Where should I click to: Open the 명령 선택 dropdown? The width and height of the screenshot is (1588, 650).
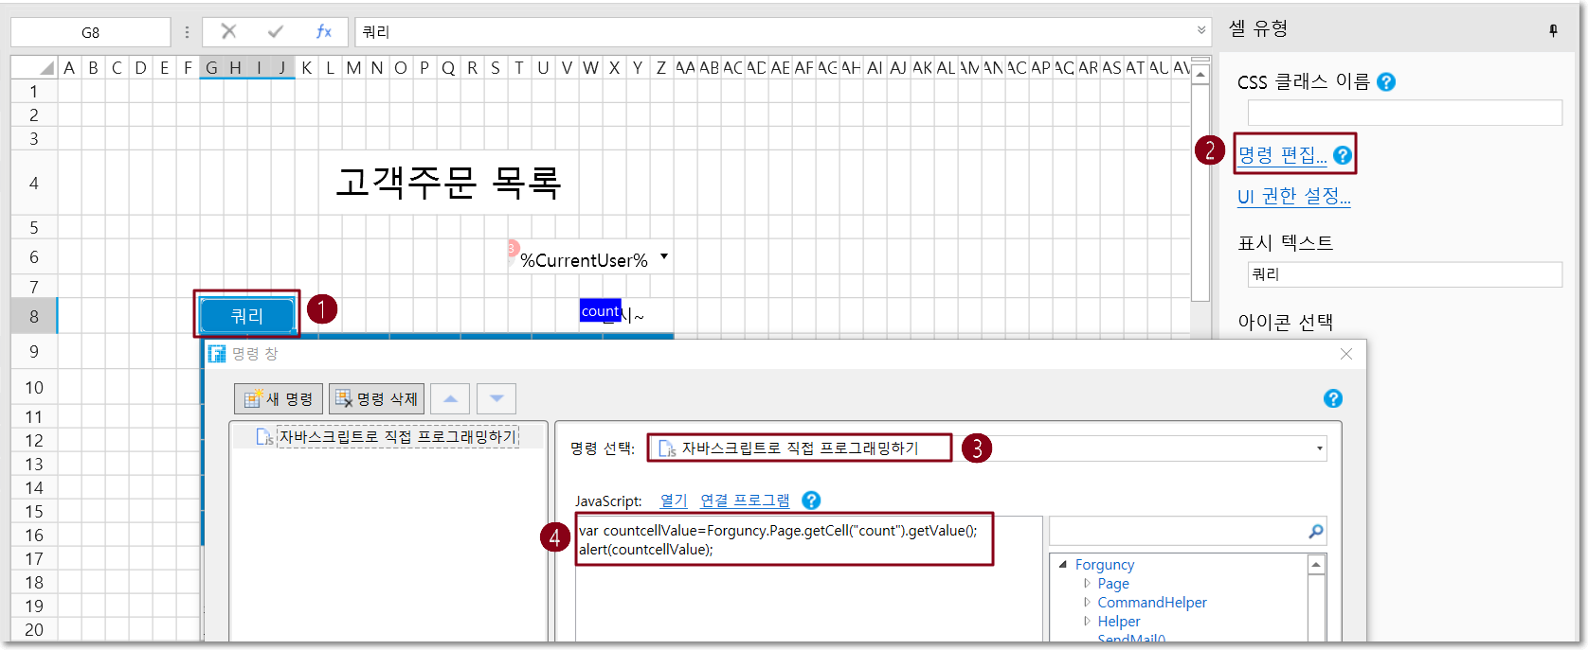[x=1319, y=448]
